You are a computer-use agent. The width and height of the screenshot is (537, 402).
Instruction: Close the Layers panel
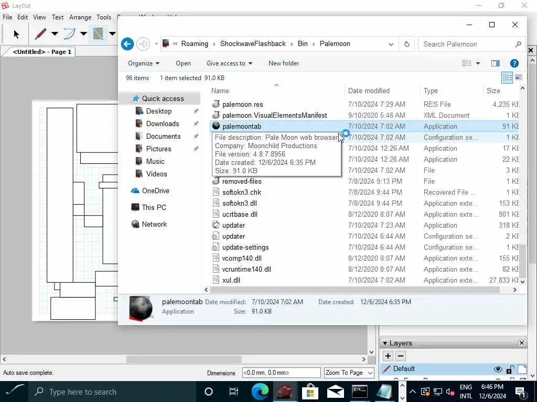522,343
